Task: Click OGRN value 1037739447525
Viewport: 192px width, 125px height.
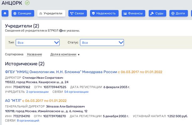Action: [55, 87]
